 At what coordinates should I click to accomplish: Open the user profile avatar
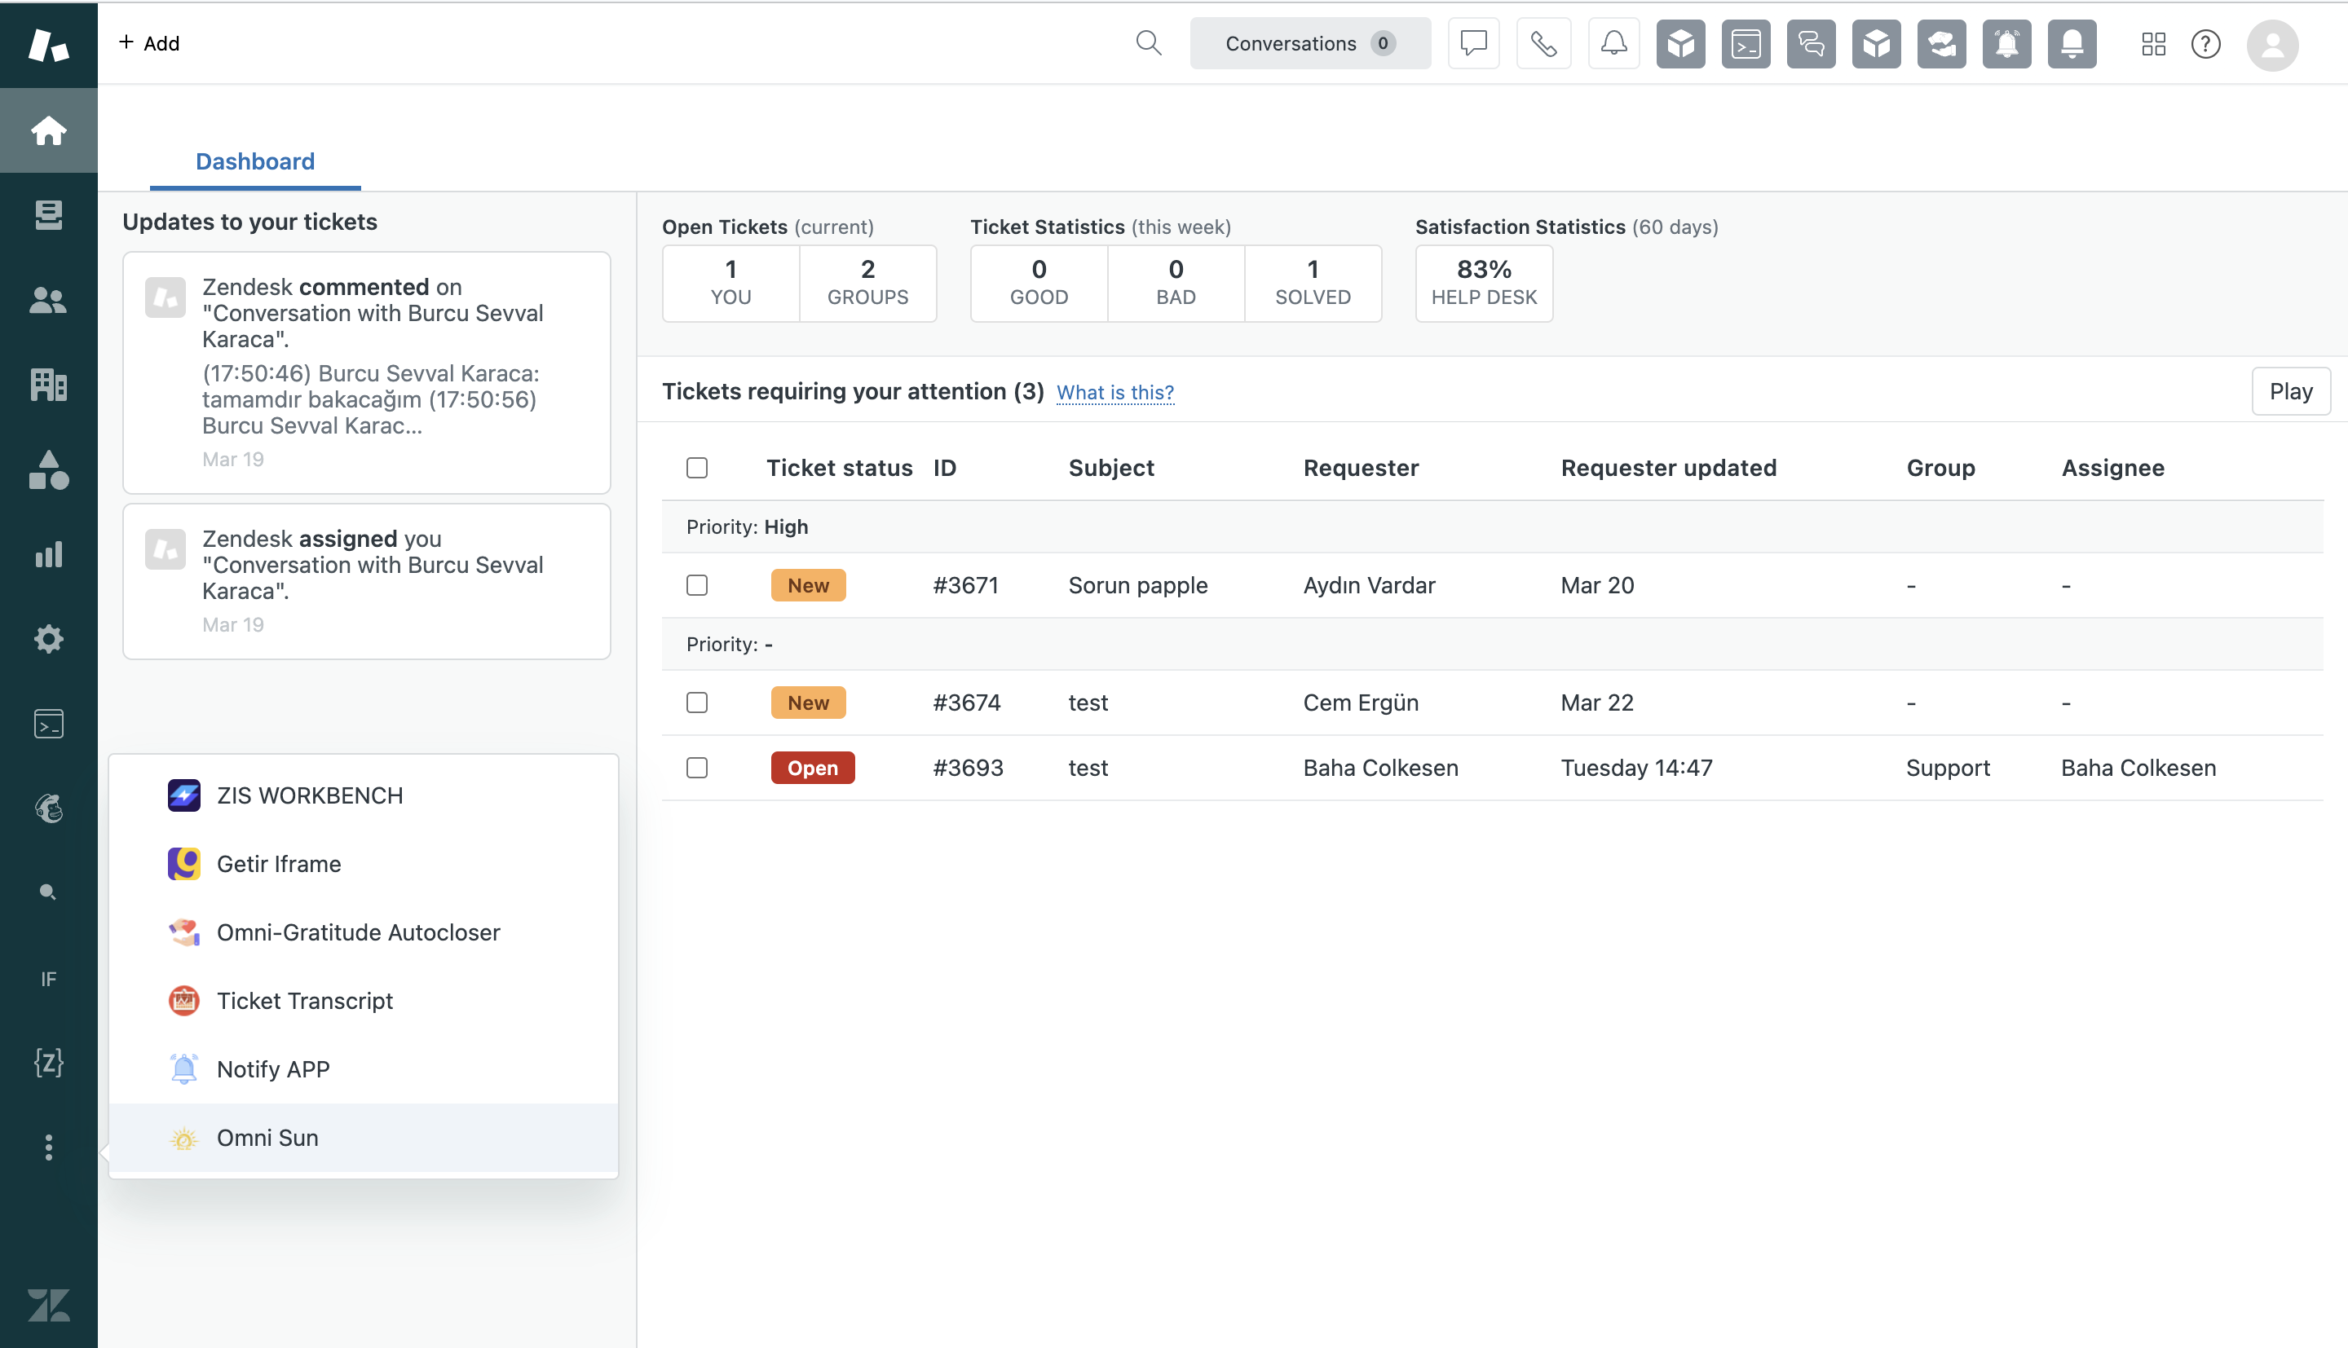click(x=2272, y=45)
